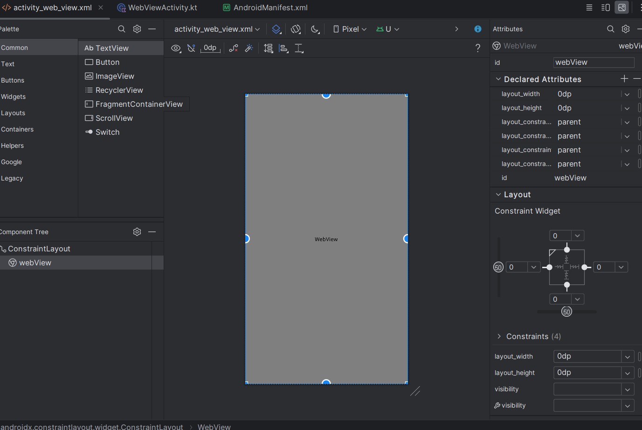The width and height of the screenshot is (642, 430).
Task: Open the Pixel device dropdown
Action: (x=350, y=29)
